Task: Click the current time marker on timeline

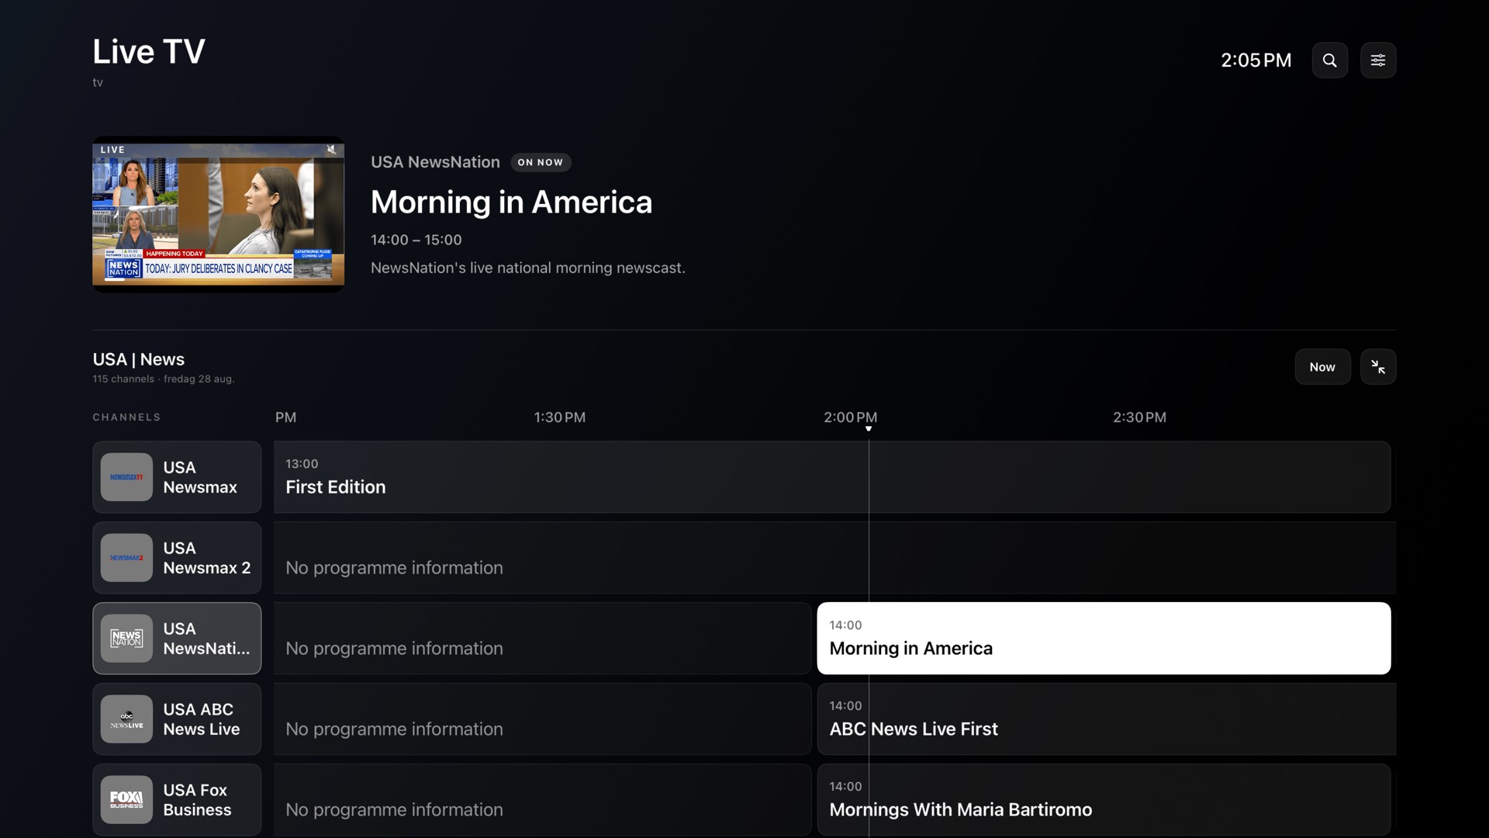Action: 869,429
